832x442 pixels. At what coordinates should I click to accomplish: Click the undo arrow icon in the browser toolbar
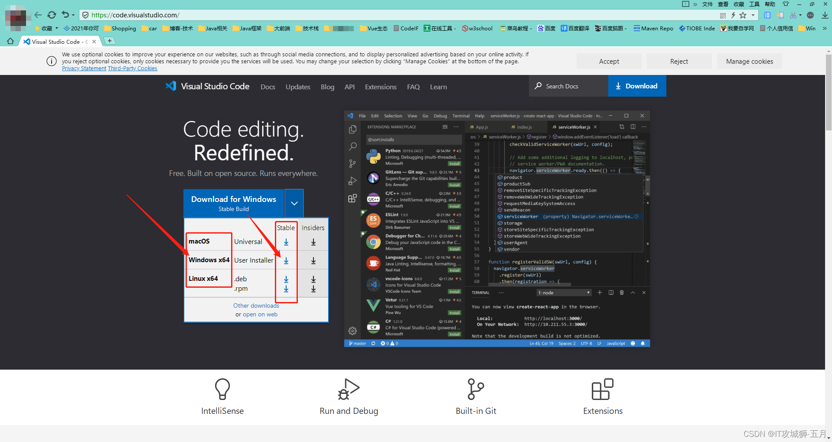tap(65, 15)
